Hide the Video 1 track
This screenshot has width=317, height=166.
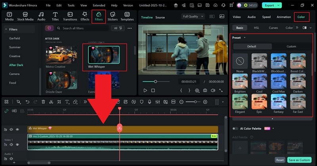pos(17,144)
